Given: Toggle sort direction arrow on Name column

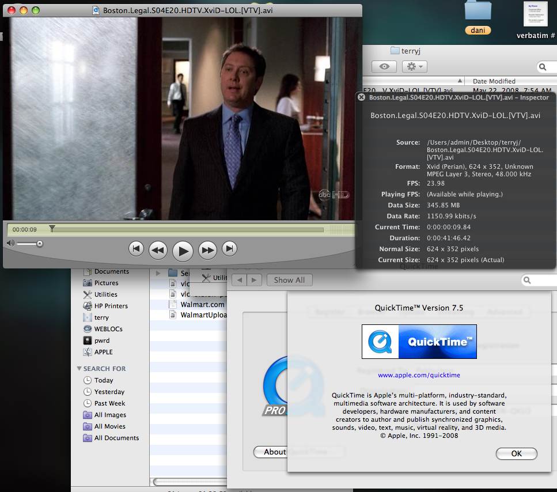Looking at the screenshot, I should pyautogui.click(x=460, y=81).
